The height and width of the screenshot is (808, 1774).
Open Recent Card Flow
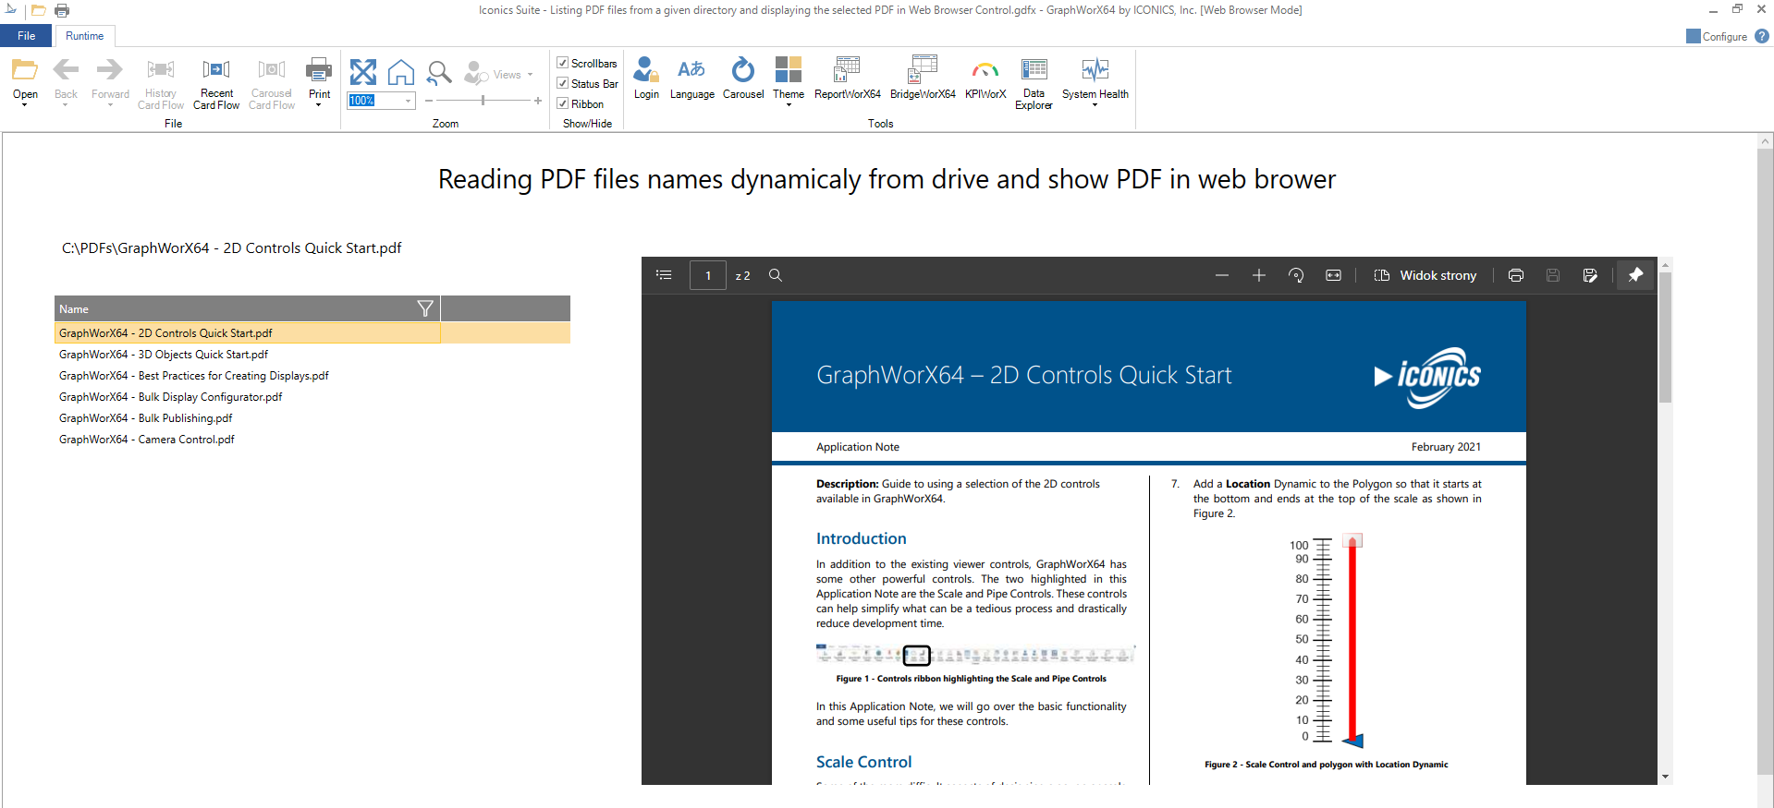pyautogui.click(x=216, y=83)
